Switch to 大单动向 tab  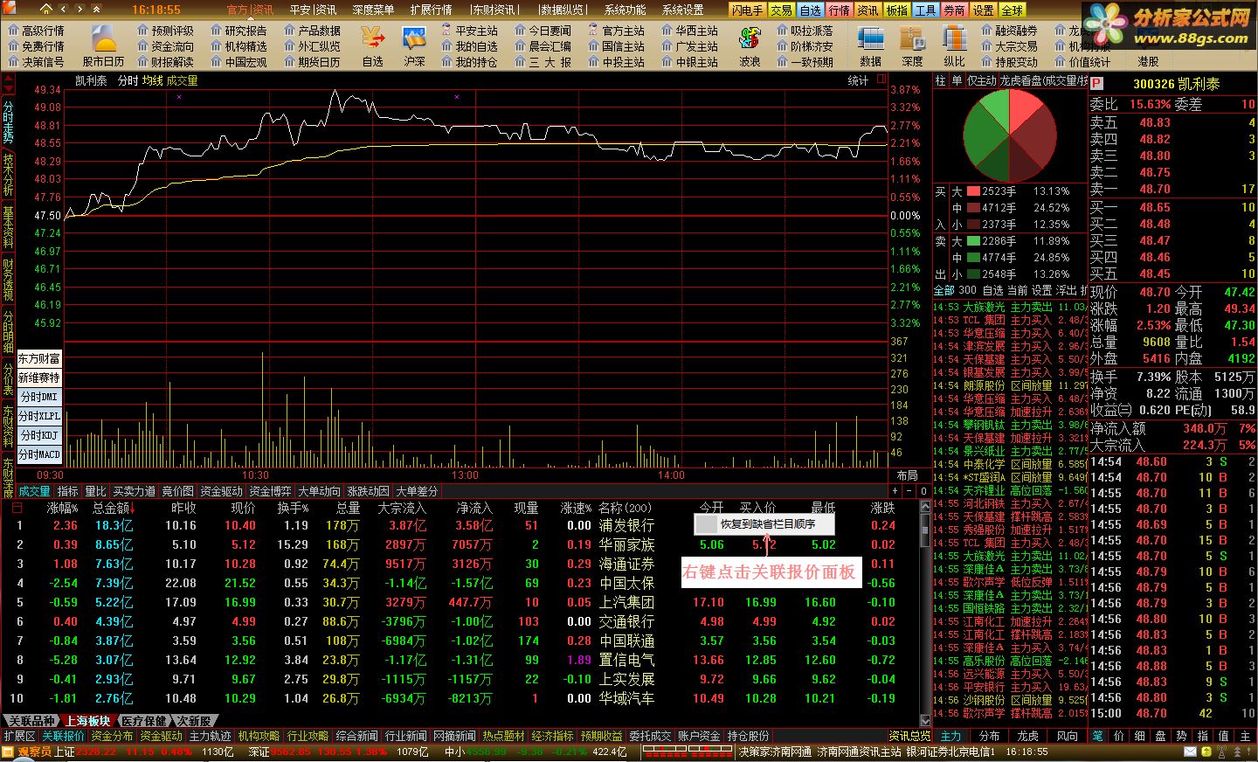pos(319,492)
